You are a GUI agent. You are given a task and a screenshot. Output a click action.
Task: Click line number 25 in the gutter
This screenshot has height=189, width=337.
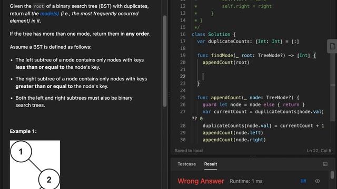pyautogui.click(x=183, y=98)
